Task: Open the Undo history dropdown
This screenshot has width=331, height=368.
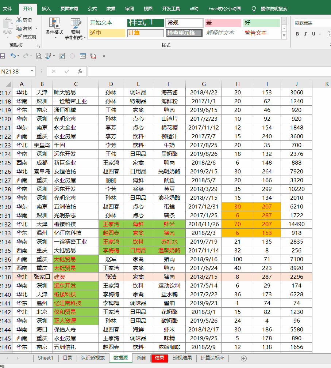Action: (19, 56)
